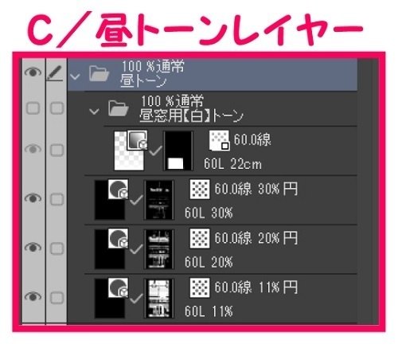Click the gradient type icon on 60L 22cm
Image resolution: width=398 pixels, height=348 pixels.
(x=137, y=140)
